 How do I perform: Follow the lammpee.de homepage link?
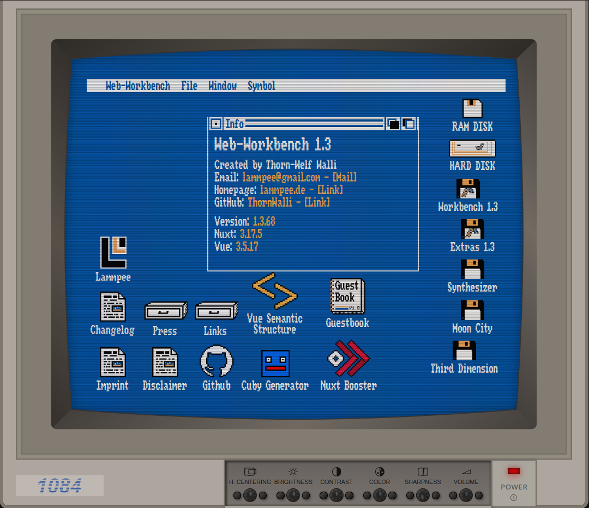tap(301, 190)
